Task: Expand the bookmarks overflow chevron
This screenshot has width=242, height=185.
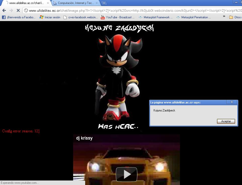Action: tap(224, 16)
